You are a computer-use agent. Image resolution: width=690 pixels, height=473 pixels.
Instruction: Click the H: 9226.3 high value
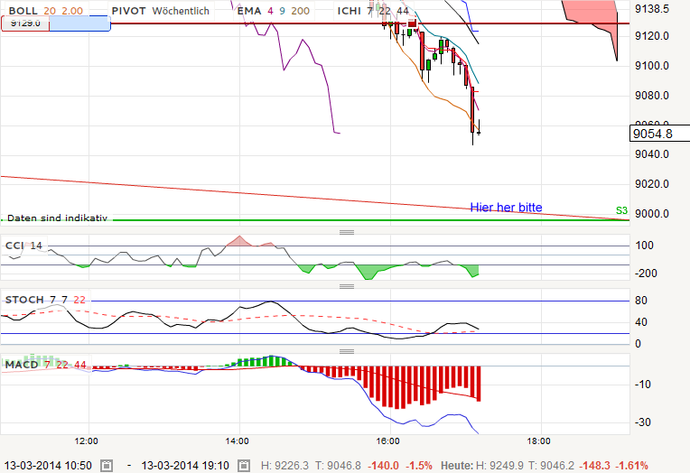pyautogui.click(x=284, y=465)
